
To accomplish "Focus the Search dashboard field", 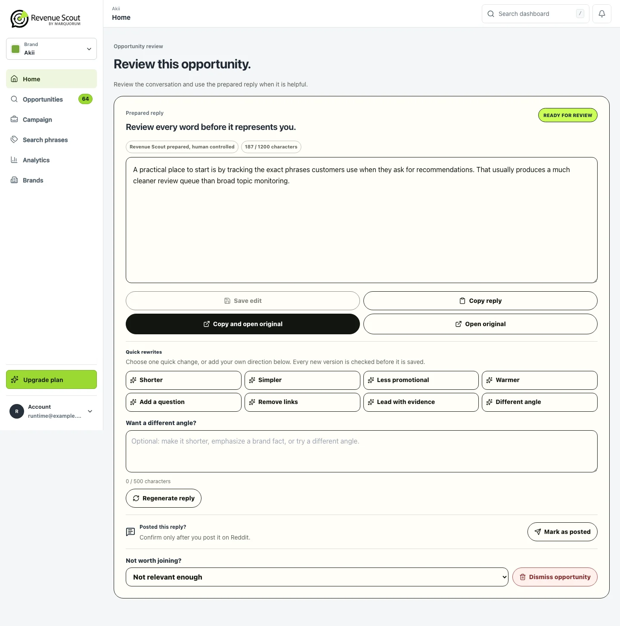I will click(535, 14).
